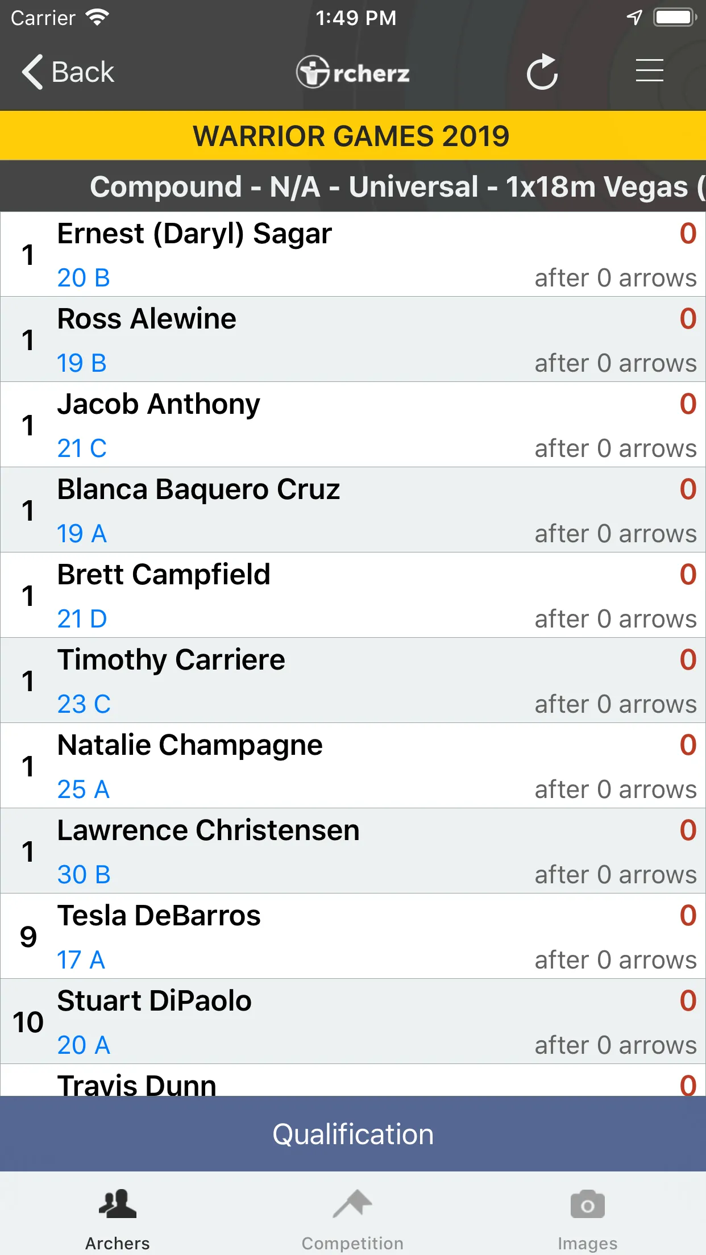Tap the Compound category header bar
The image size is (706, 1255).
tap(353, 186)
